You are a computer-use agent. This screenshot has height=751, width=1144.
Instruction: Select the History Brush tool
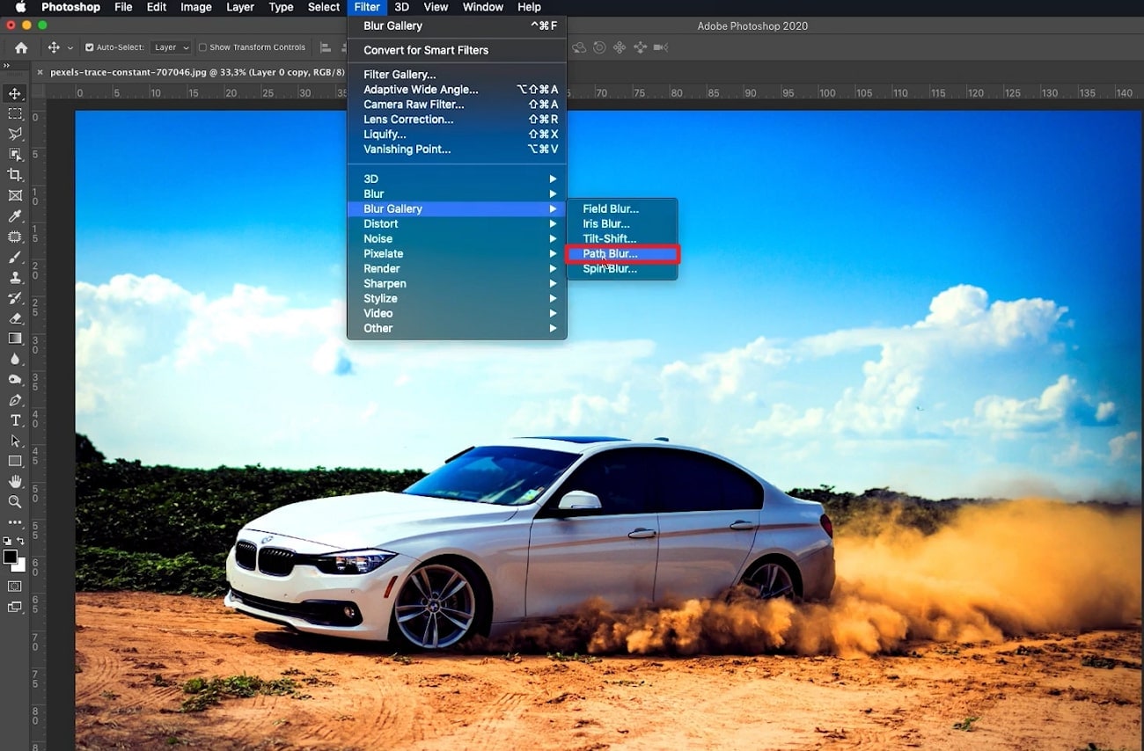pyautogui.click(x=15, y=298)
